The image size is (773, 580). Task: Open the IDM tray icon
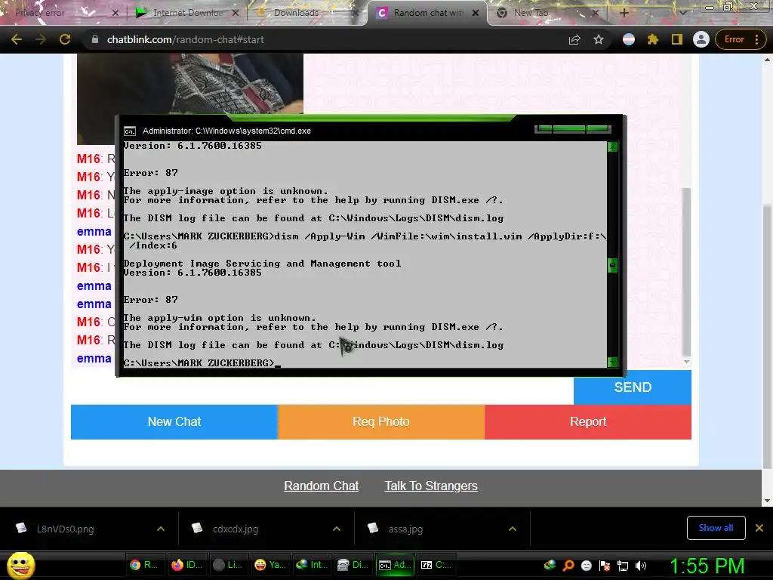click(x=550, y=565)
